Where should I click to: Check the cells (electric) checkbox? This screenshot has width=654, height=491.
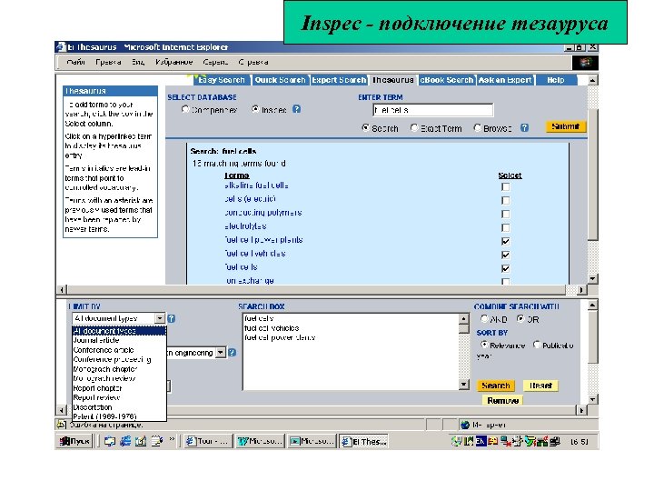(506, 200)
